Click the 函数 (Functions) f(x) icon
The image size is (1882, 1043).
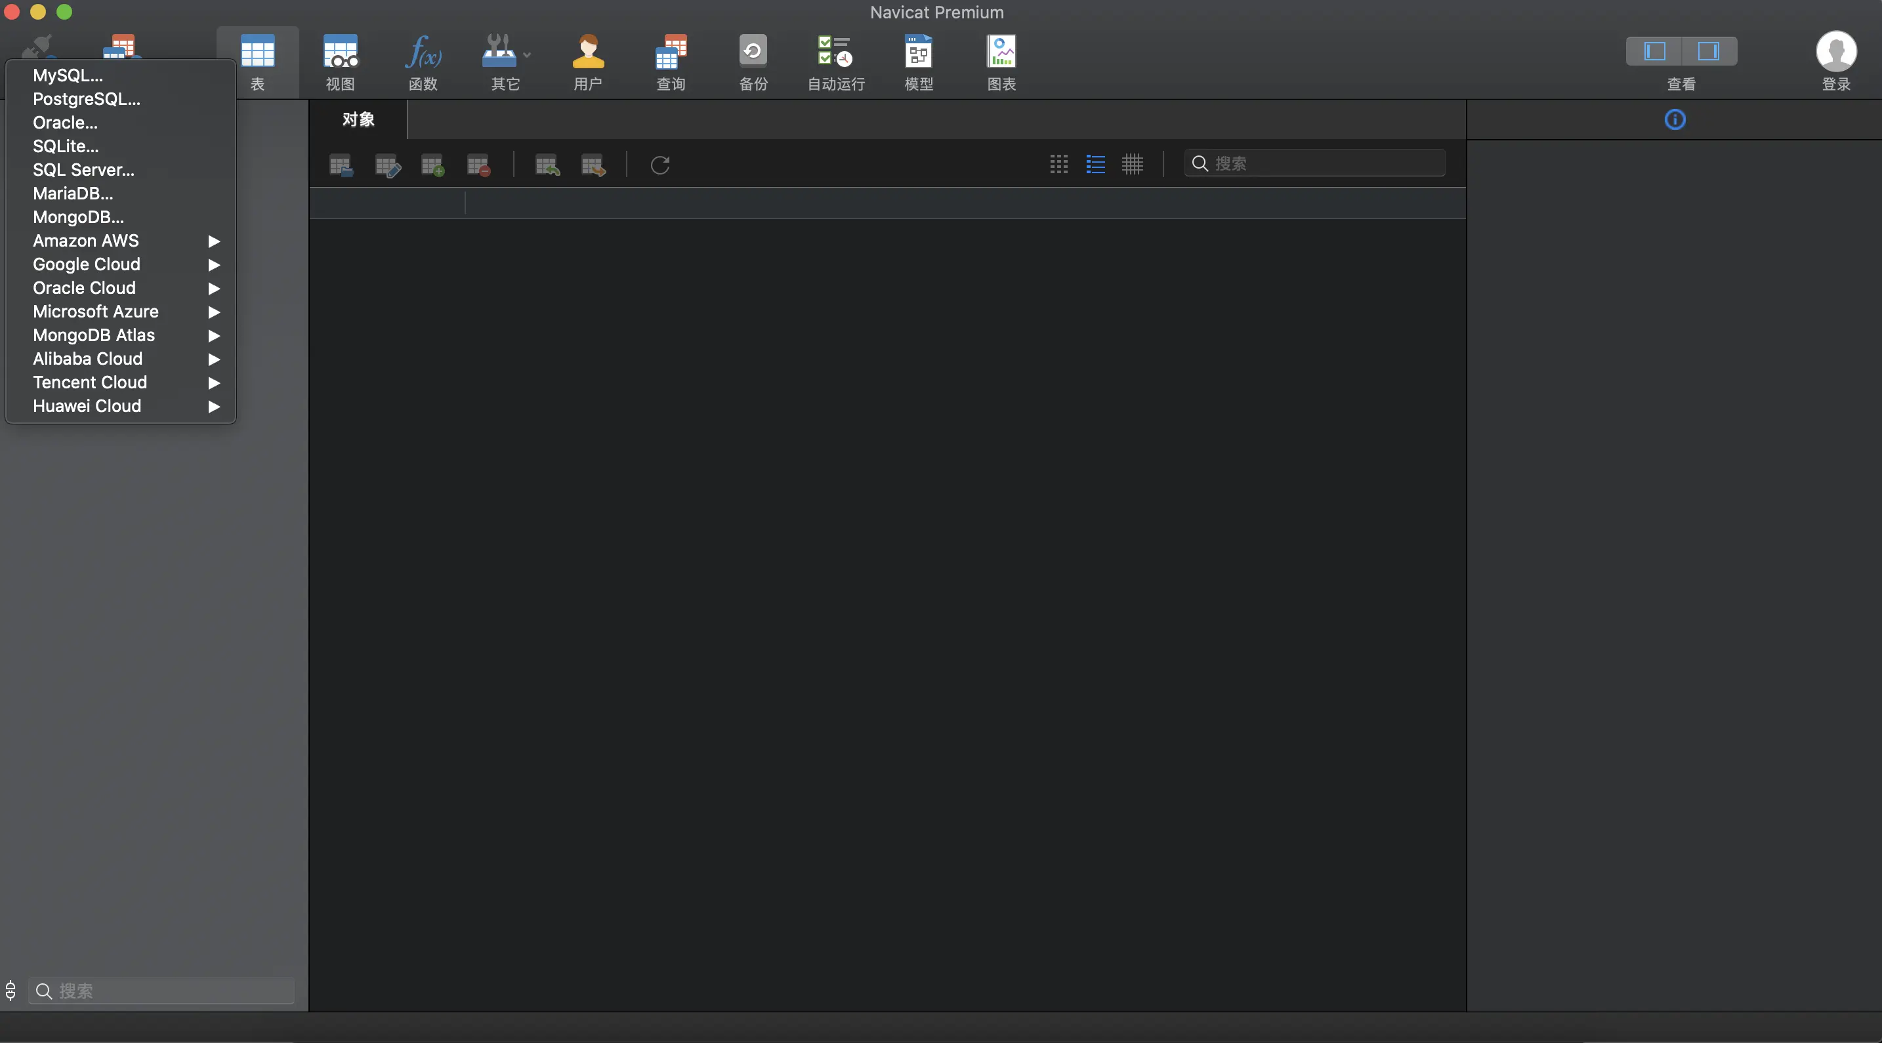click(423, 52)
